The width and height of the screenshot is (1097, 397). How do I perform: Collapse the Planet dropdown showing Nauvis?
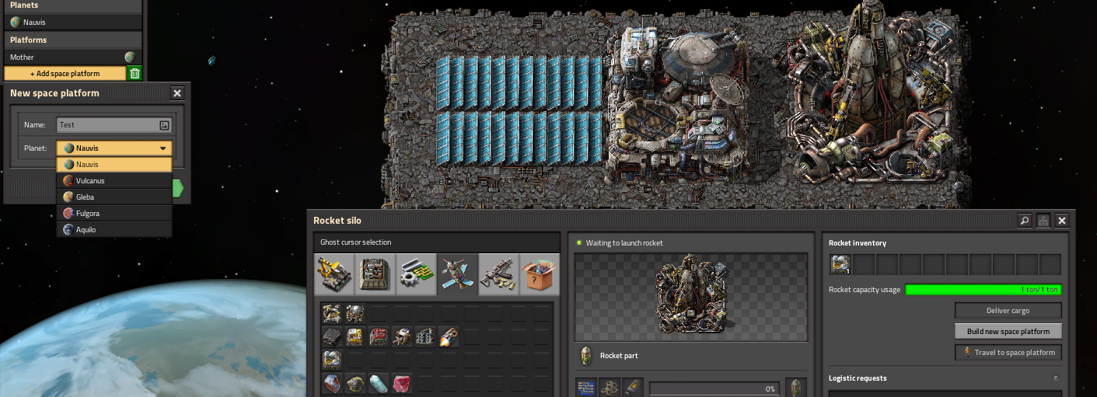pos(114,148)
